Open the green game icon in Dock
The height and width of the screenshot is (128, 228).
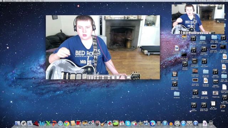(116, 123)
